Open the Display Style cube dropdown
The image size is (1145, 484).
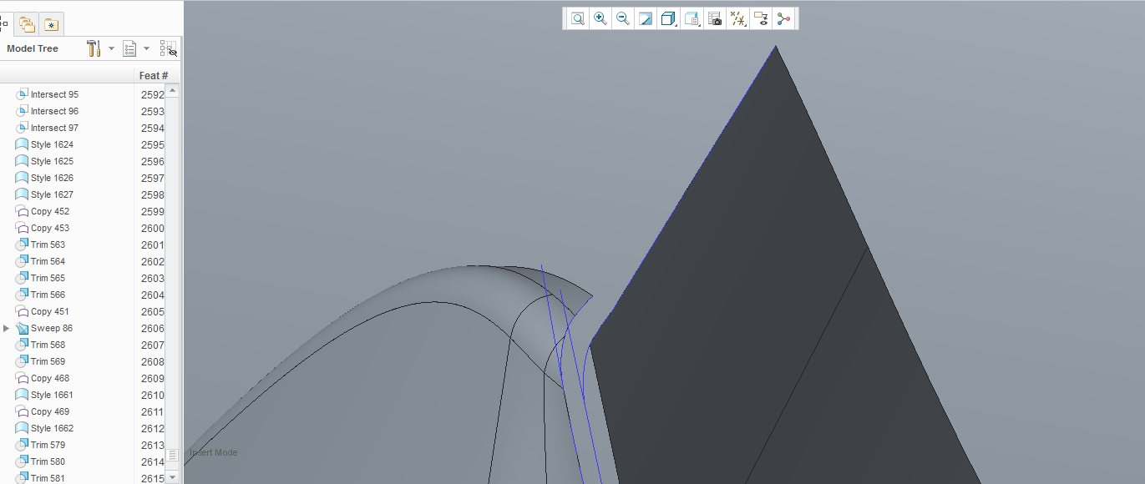coord(668,19)
